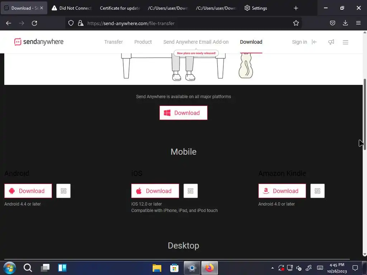Expand hidden system tray icons
Viewport: 367px width, 275px height.
(x=272, y=268)
